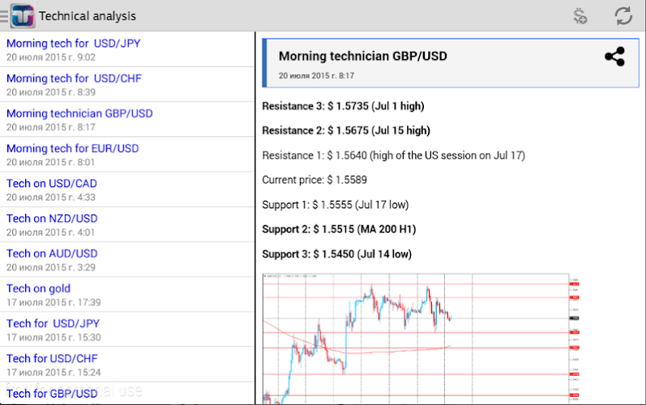This screenshot has width=646, height=405.
Task: Share the Morning technician GBP/USD article
Action: point(614,57)
